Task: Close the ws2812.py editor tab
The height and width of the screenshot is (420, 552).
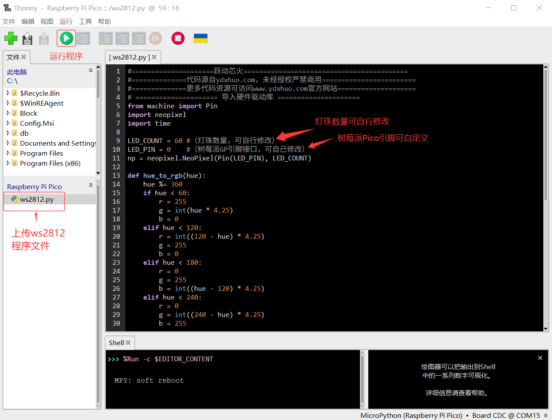Action: pyautogui.click(x=154, y=57)
